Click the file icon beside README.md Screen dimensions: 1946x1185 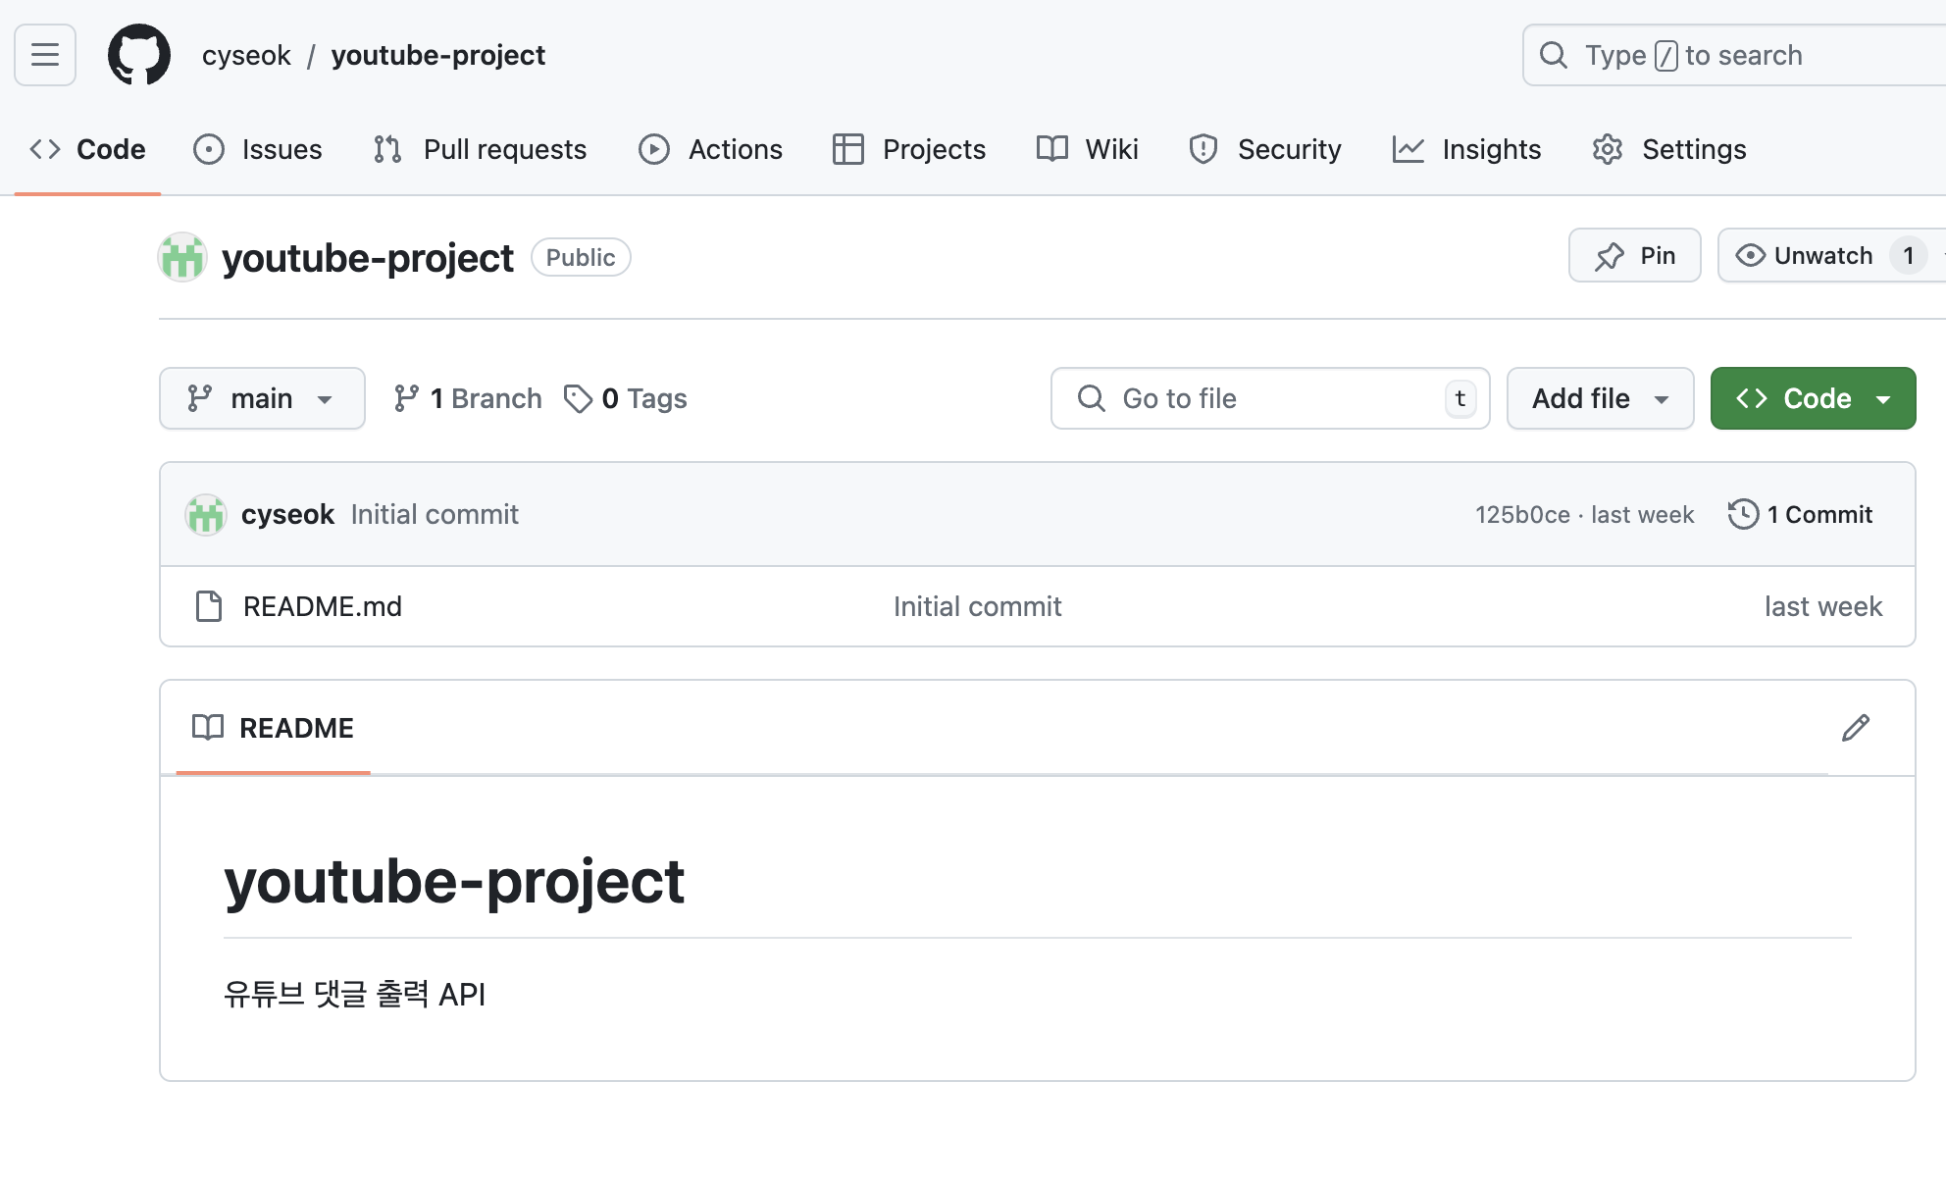pyautogui.click(x=209, y=606)
